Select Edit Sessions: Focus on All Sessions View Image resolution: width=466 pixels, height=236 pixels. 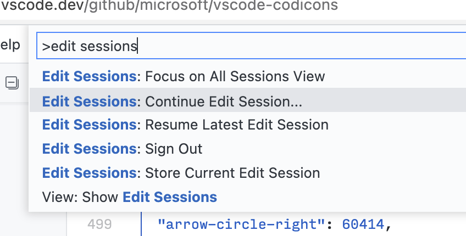(247, 76)
